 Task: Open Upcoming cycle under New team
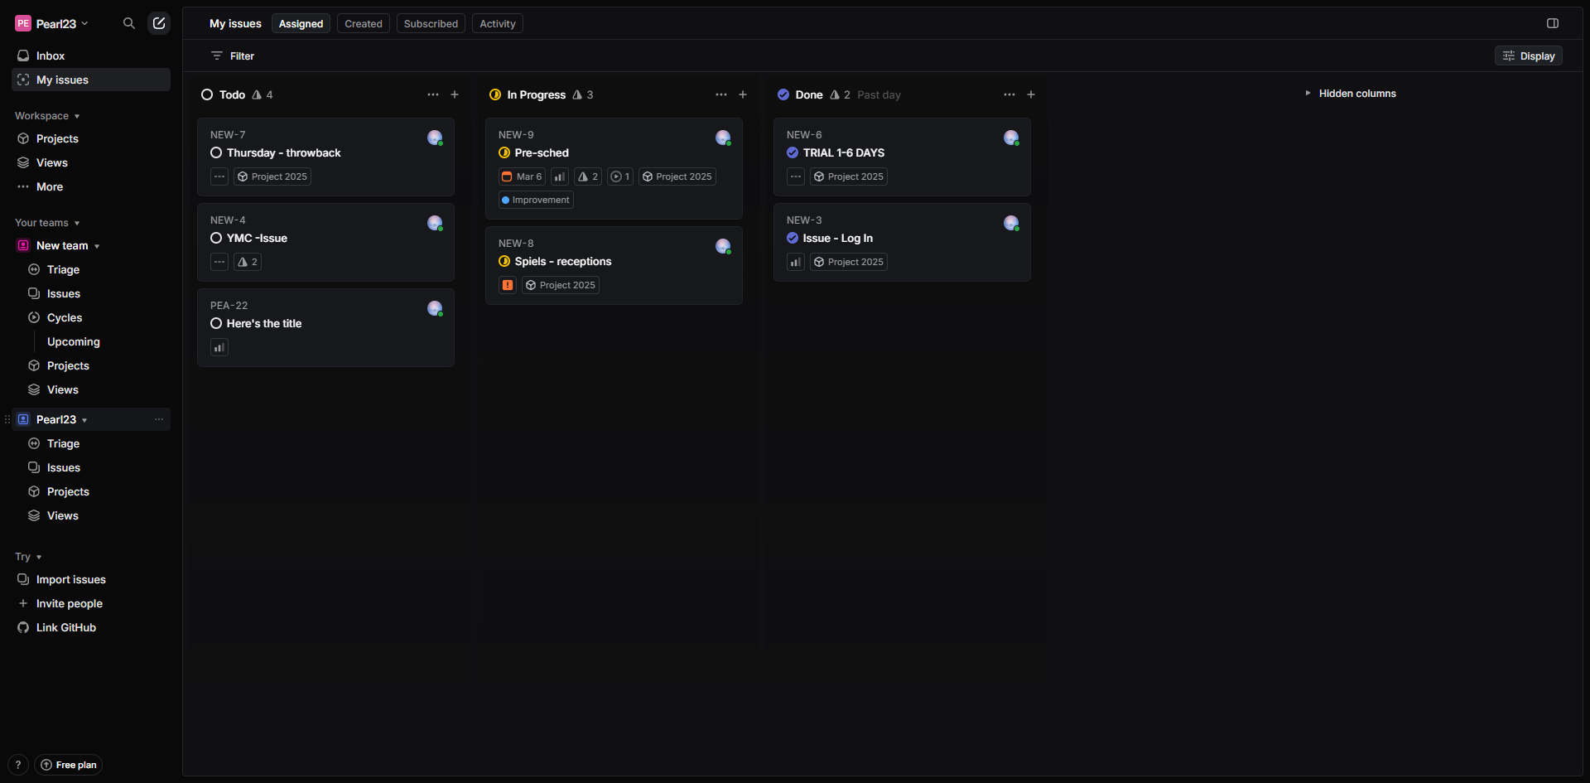(x=104, y=341)
